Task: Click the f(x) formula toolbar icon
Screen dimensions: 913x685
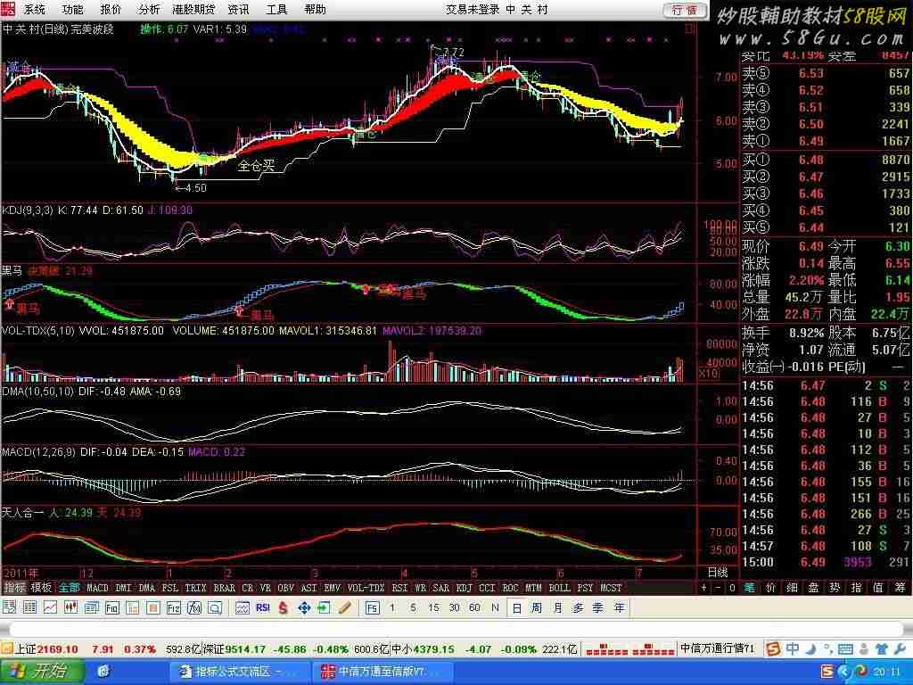Action: (193, 607)
